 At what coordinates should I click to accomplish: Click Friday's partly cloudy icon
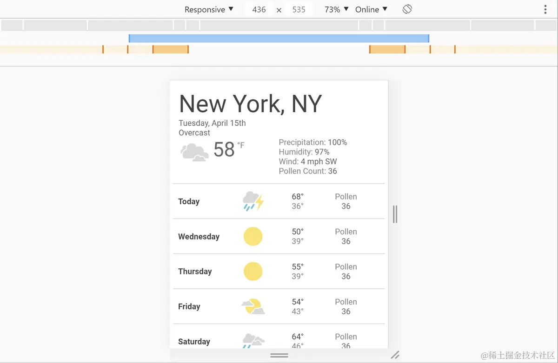253,306
